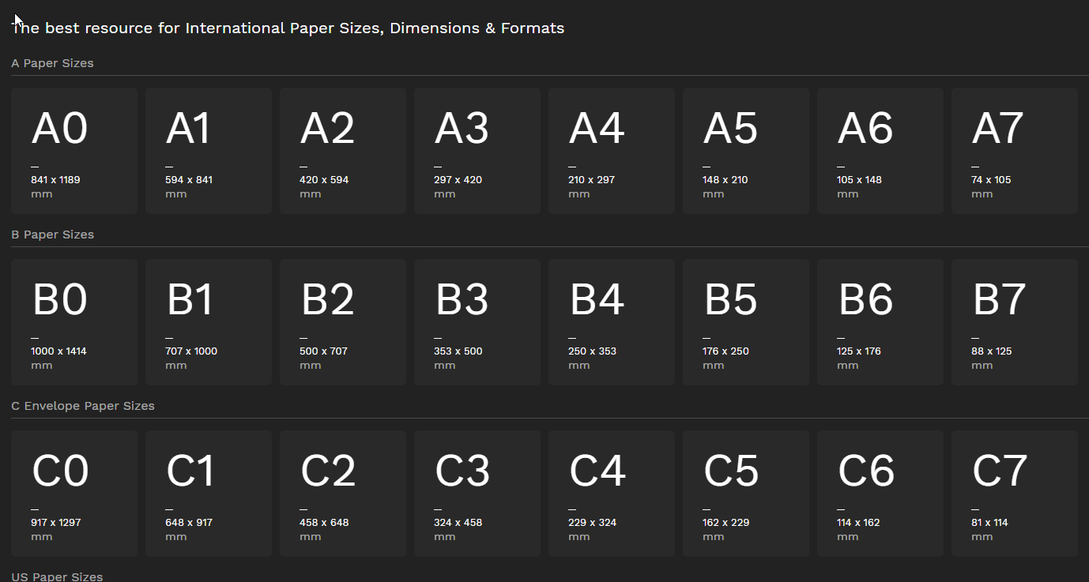
Task: Select the B5 176 x 250 card
Action: (x=746, y=322)
